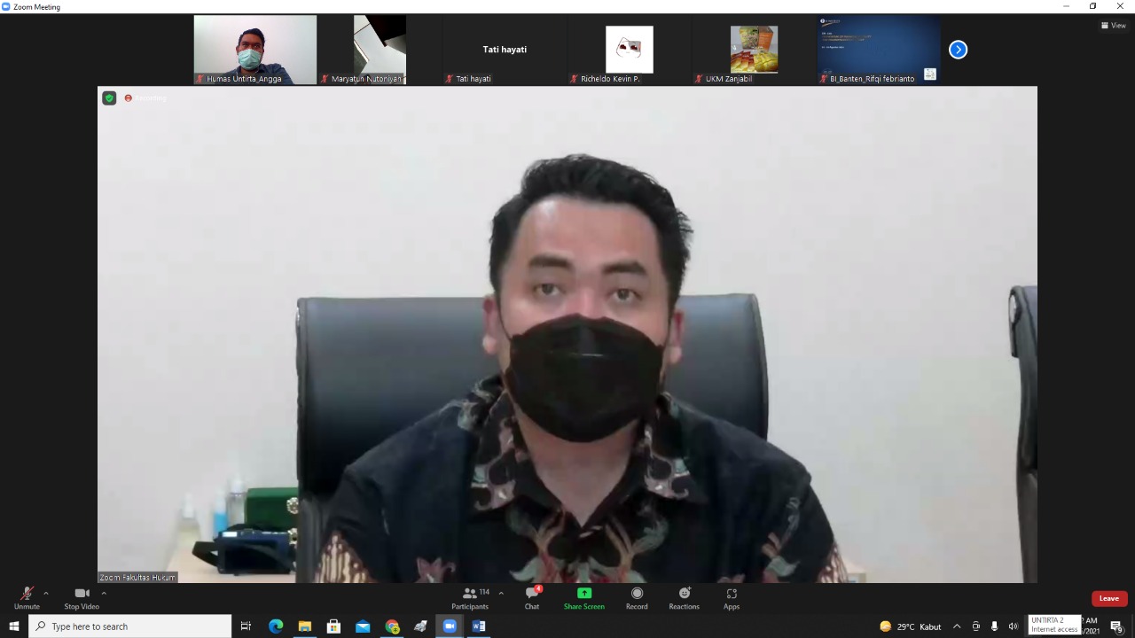Start Share Screen
Screen dimensions: 1135x638
[x=584, y=598]
